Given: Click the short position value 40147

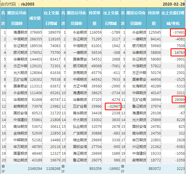Looking at the screenshot, I should pyautogui.click(x=156, y=93).
